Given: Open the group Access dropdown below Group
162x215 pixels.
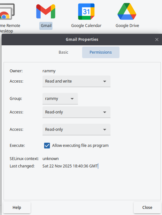Looking at the screenshot, I should point(76,112).
